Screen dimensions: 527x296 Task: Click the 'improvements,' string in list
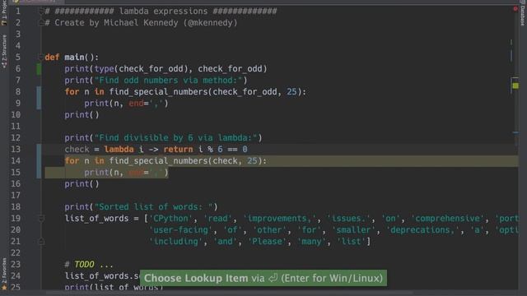[280, 219]
